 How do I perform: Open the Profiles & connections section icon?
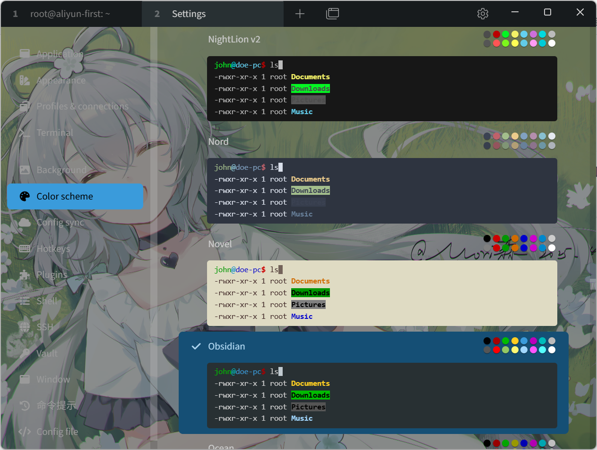25,106
